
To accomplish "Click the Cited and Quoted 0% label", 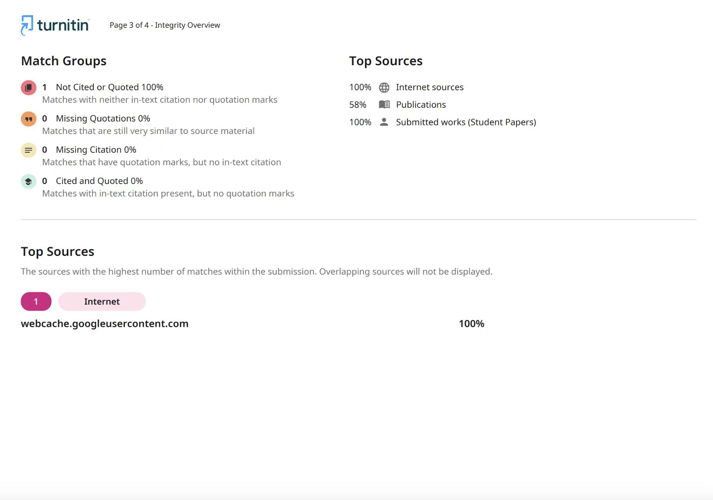I will [x=99, y=181].
